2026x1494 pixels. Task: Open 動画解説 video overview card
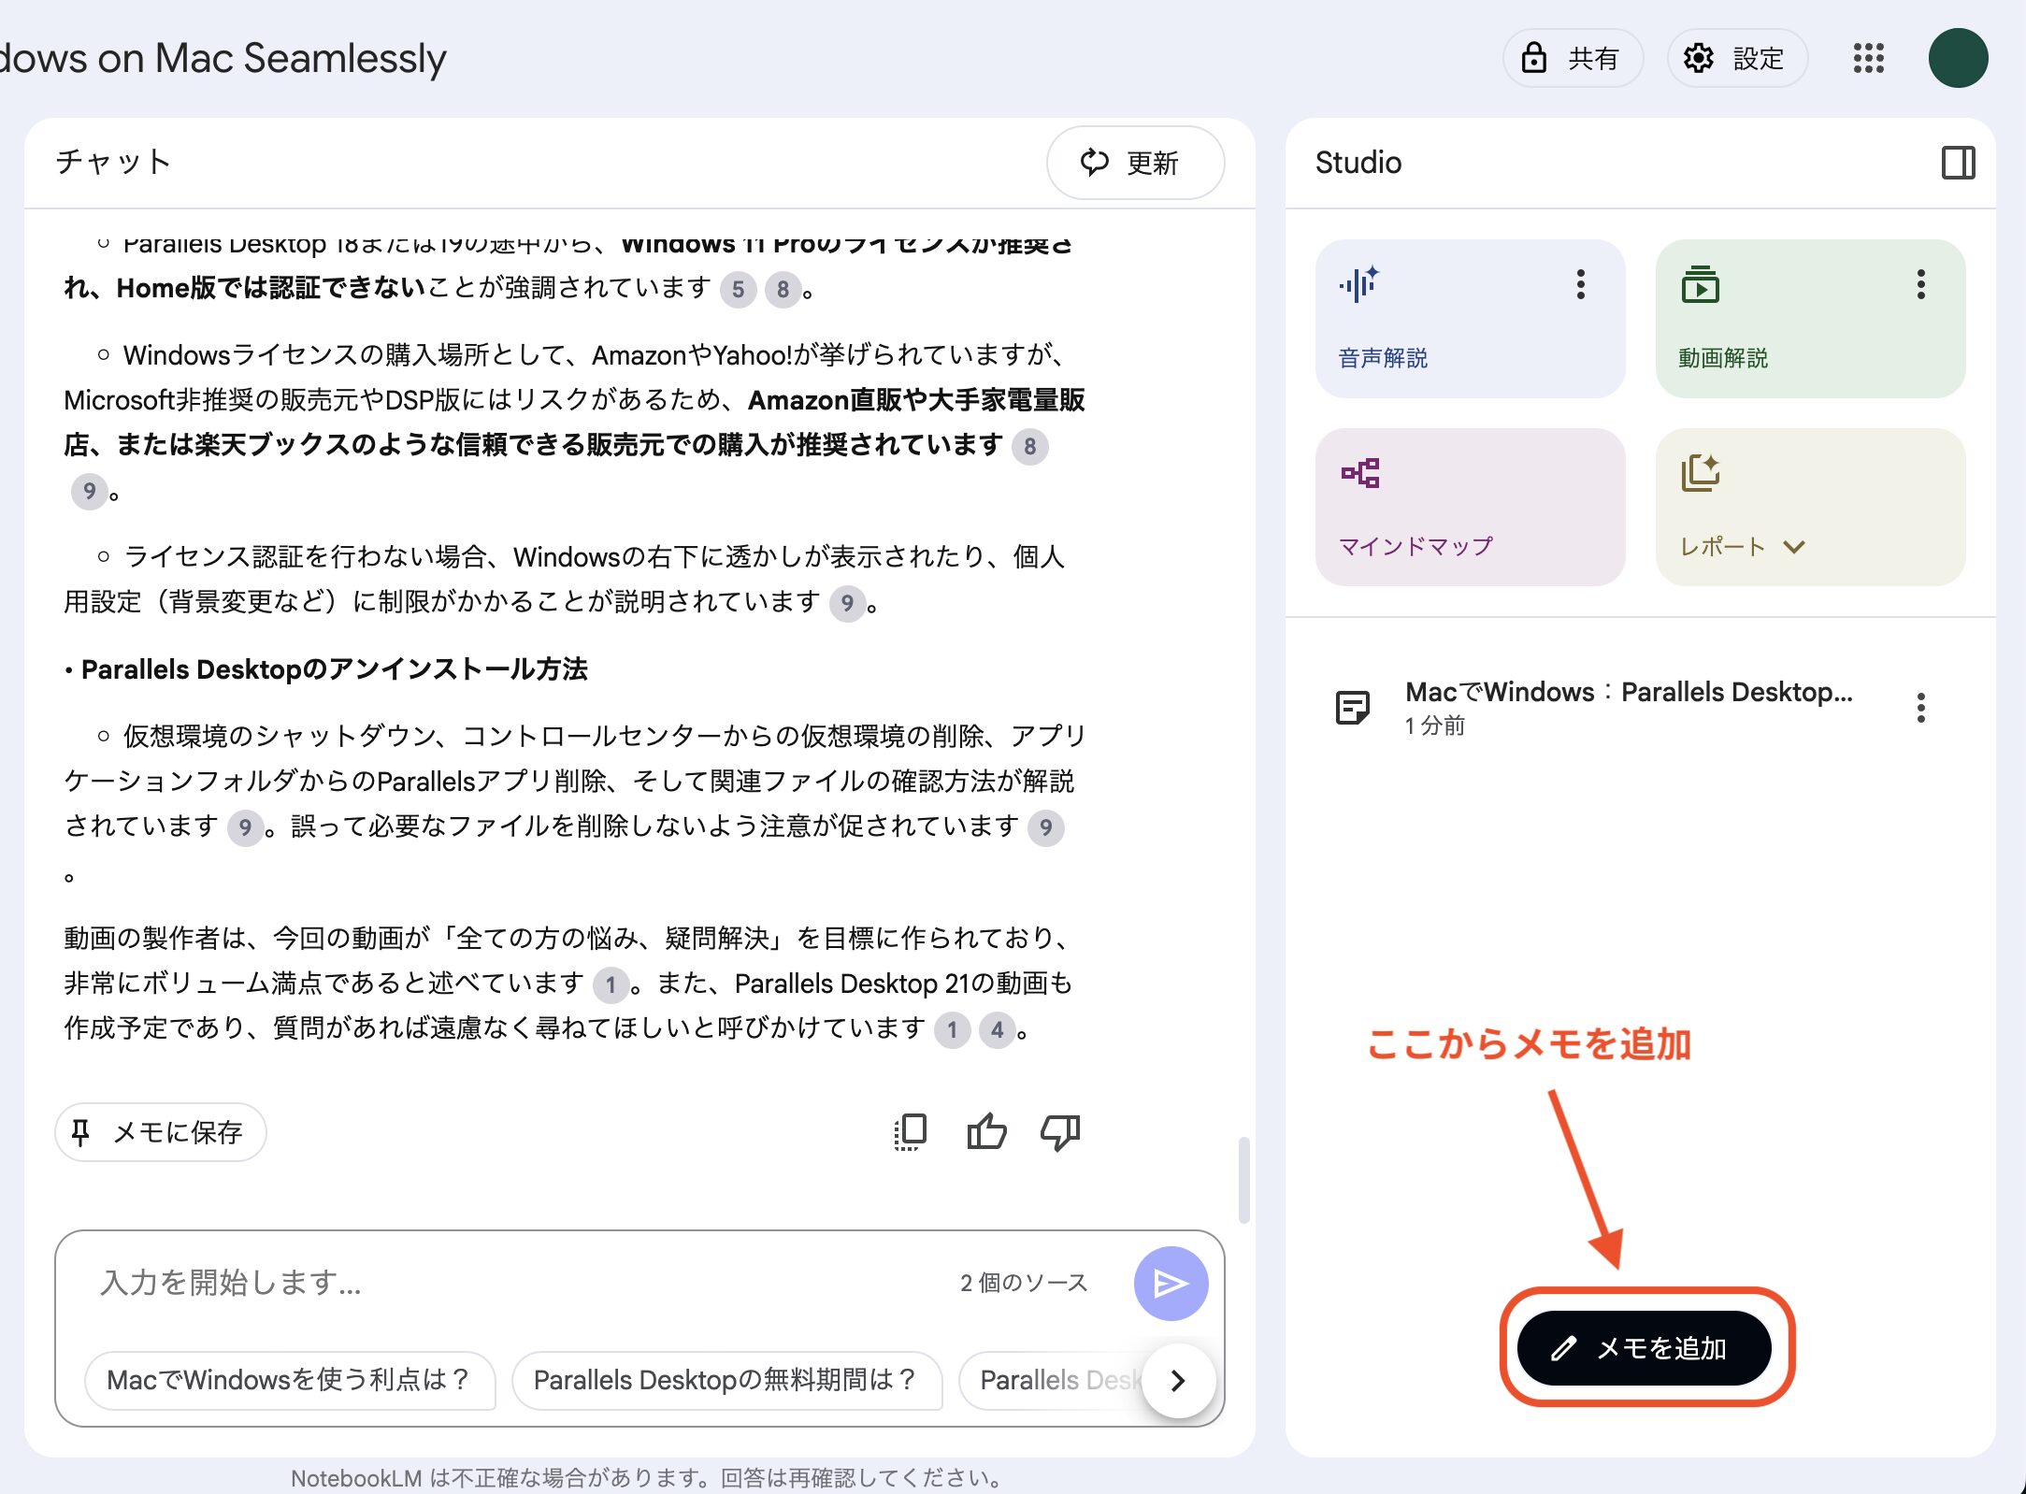point(1810,319)
